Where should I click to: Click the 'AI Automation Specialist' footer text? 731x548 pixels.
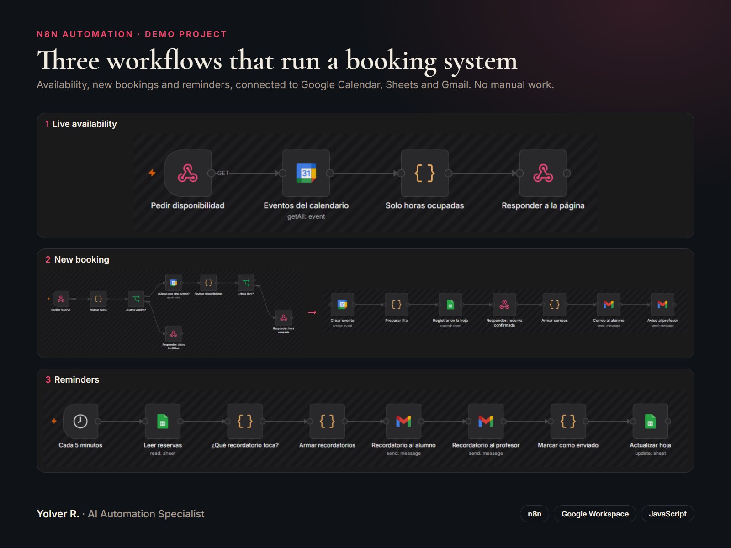[146, 514]
